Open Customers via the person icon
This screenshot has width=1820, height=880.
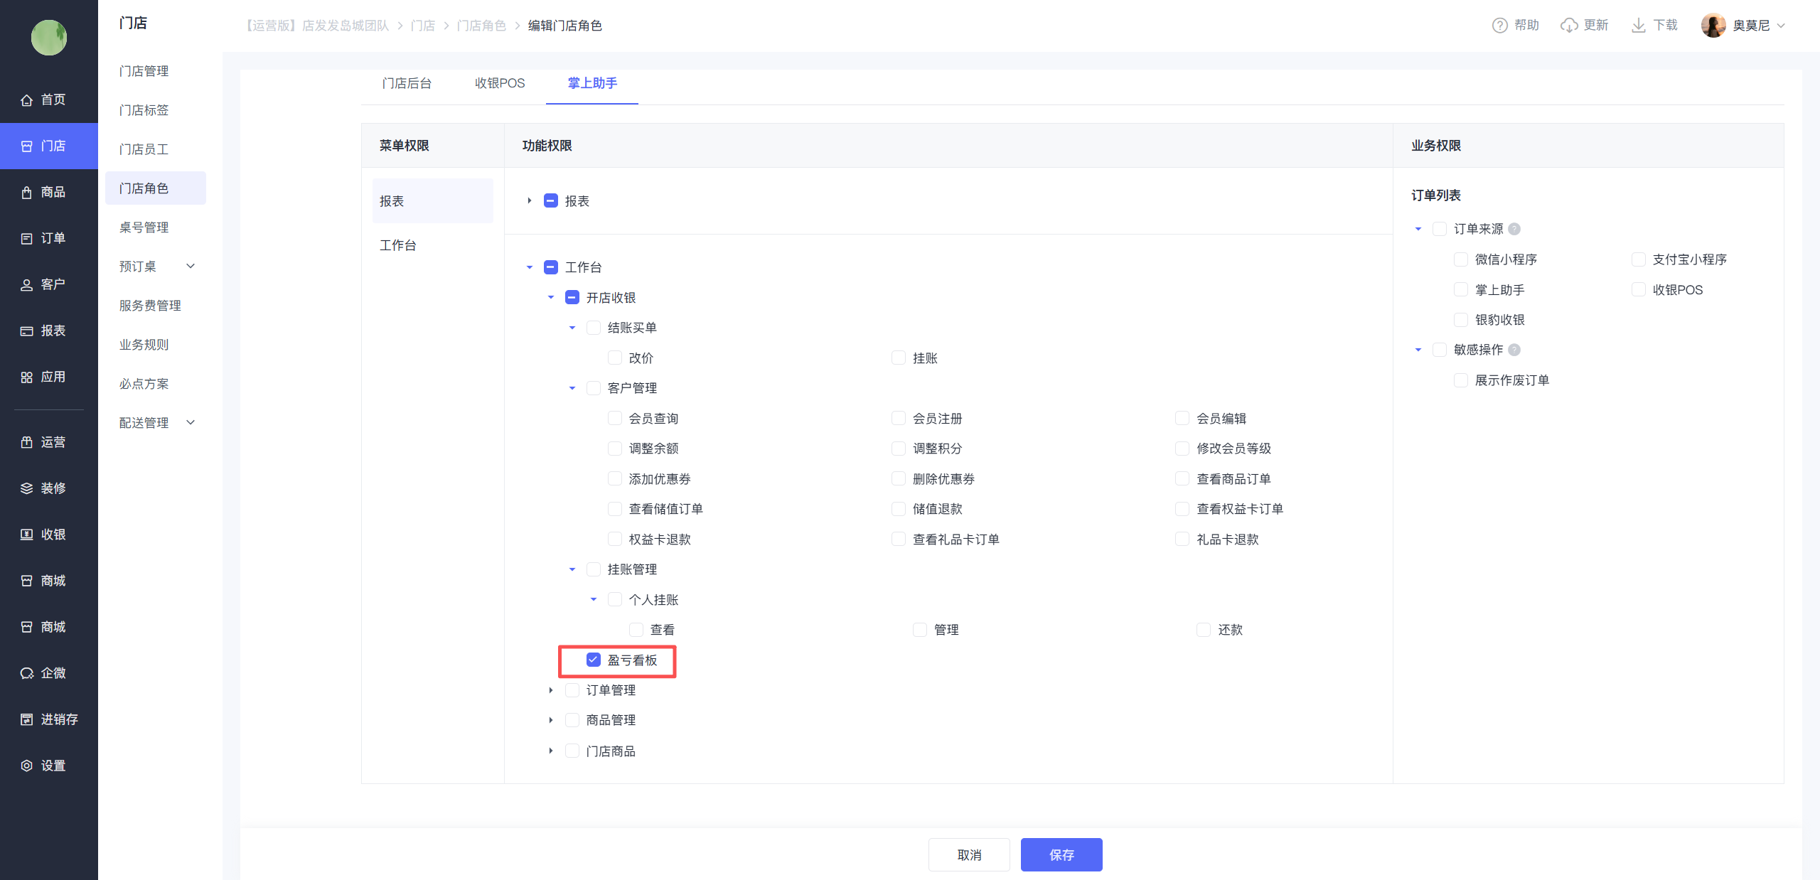26,285
